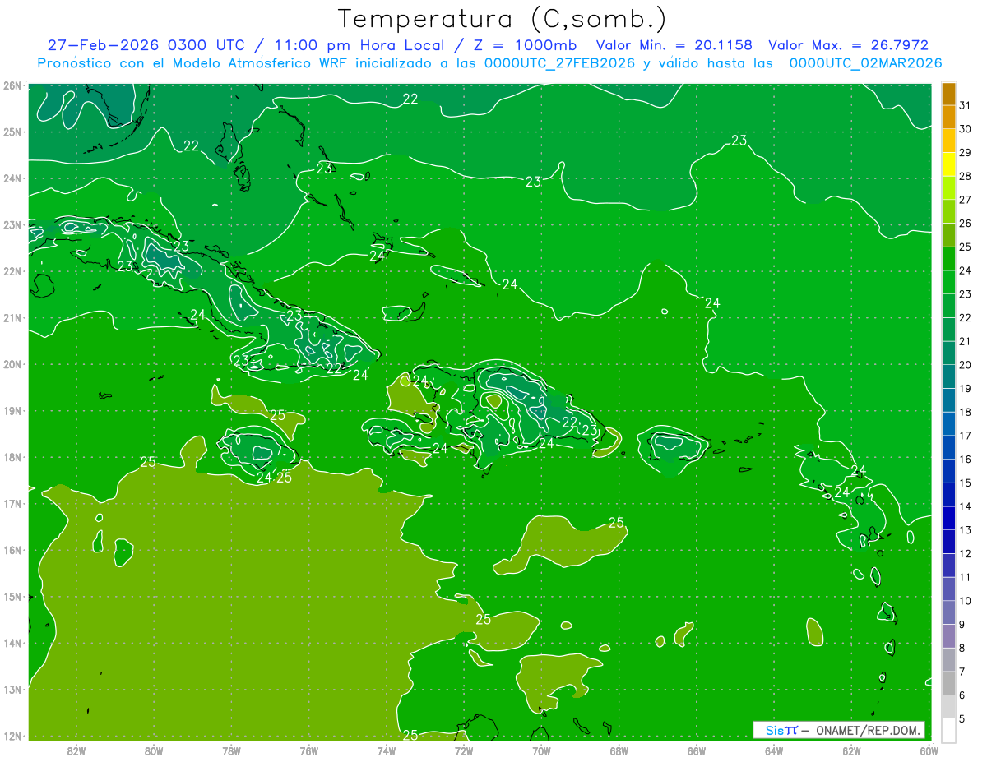Click the 64W longitude axis label
Screen dimensions: 987x762
(x=774, y=750)
